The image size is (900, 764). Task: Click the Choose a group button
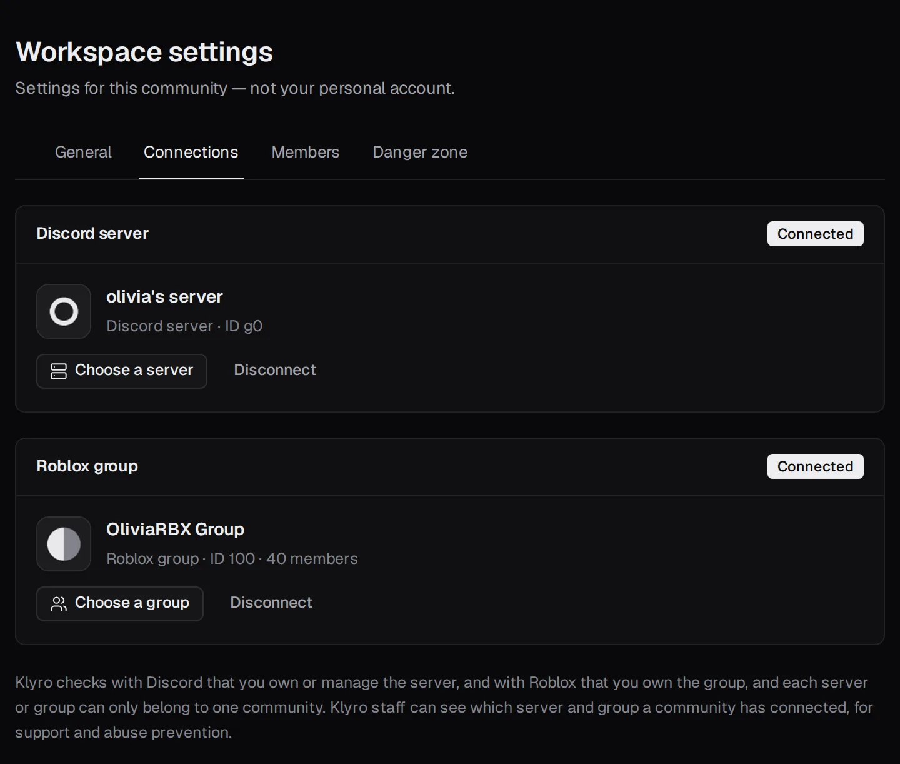(120, 603)
